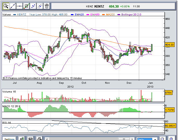Zoom out with the minus magnifier
The width and height of the screenshot is (179, 140).
(x=162, y=138)
